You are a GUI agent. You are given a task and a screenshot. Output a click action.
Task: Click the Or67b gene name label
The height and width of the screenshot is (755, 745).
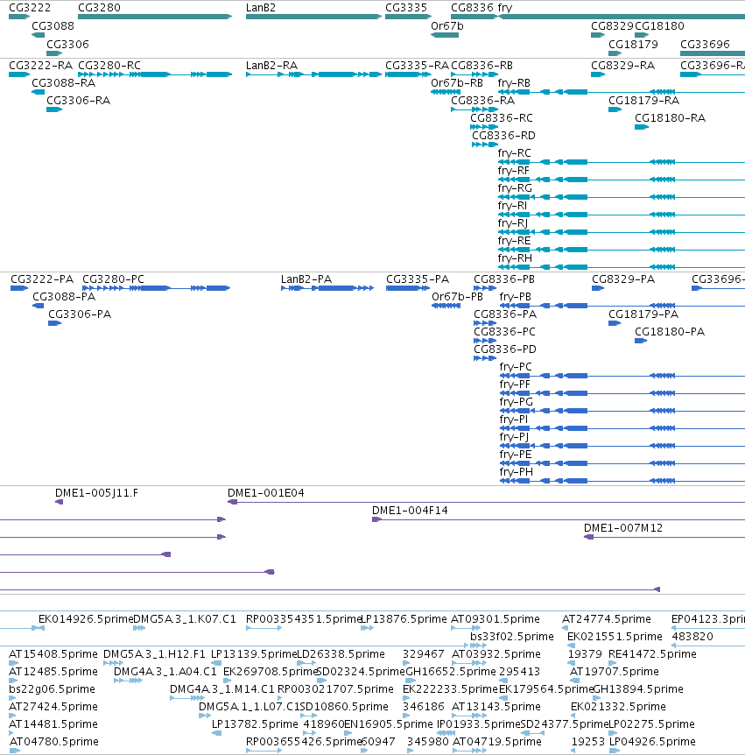coord(447,26)
